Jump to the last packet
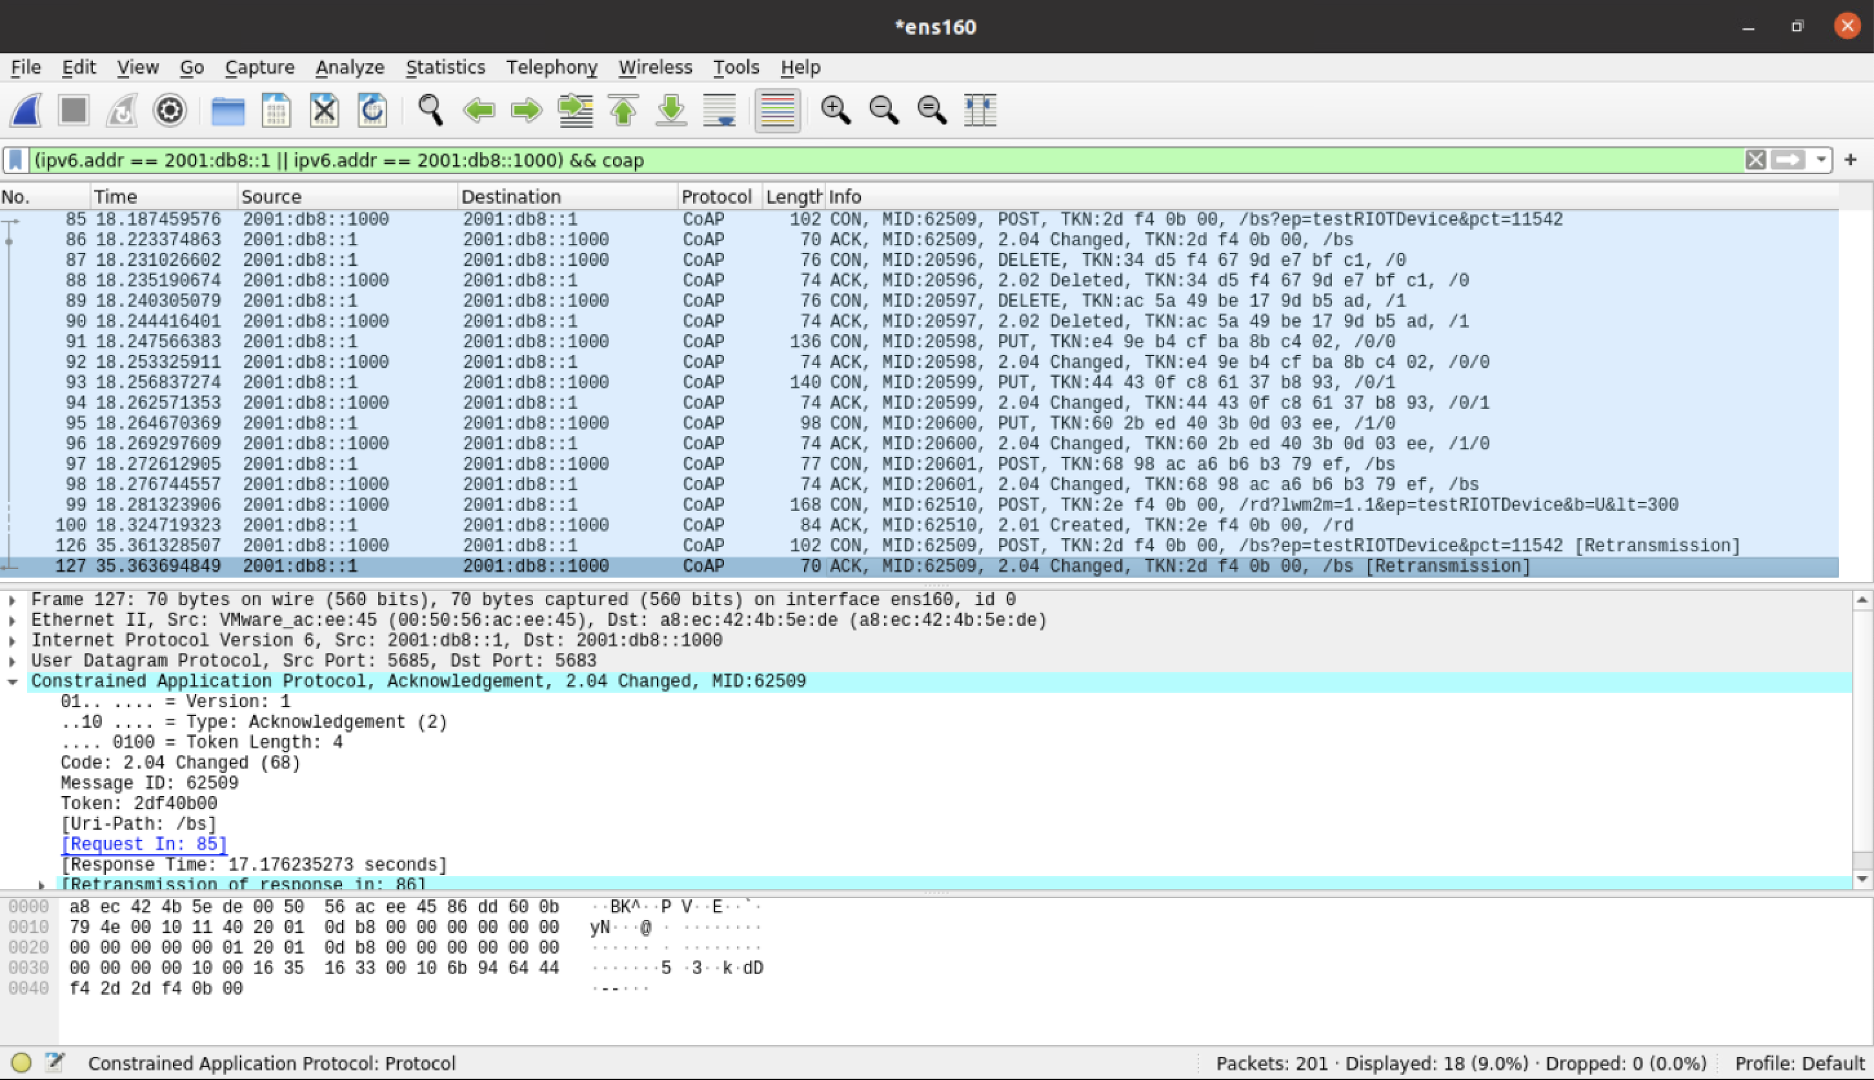The width and height of the screenshot is (1874, 1080). pyautogui.click(x=671, y=110)
